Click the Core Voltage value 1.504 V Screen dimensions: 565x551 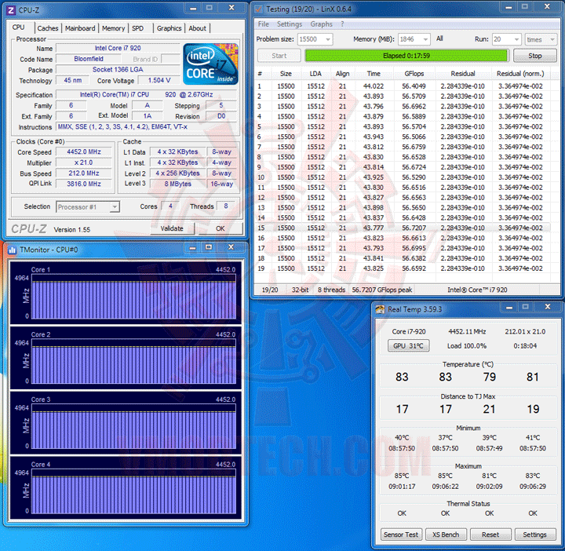[x=159, y=80]
